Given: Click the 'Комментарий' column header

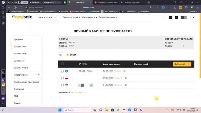Looking at the screenshot, I should point(141,64).
